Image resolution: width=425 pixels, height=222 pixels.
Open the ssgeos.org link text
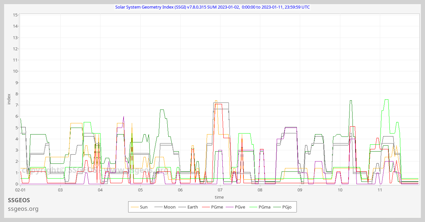23,209
